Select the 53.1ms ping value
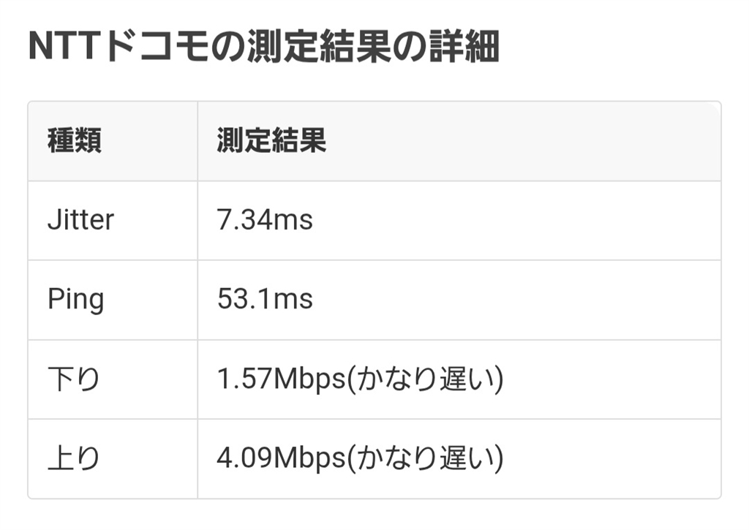The image size is (749, 530). point(265,300)
